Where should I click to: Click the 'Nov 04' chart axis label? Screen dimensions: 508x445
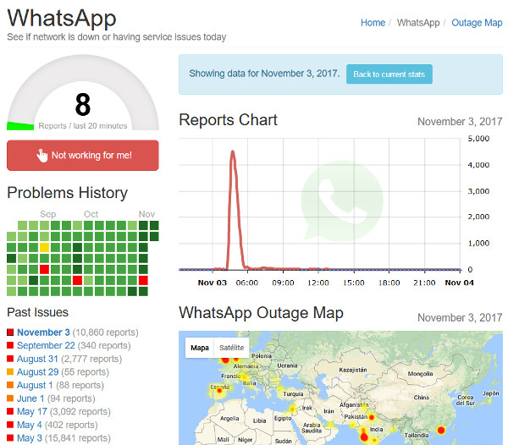point(459,283)
